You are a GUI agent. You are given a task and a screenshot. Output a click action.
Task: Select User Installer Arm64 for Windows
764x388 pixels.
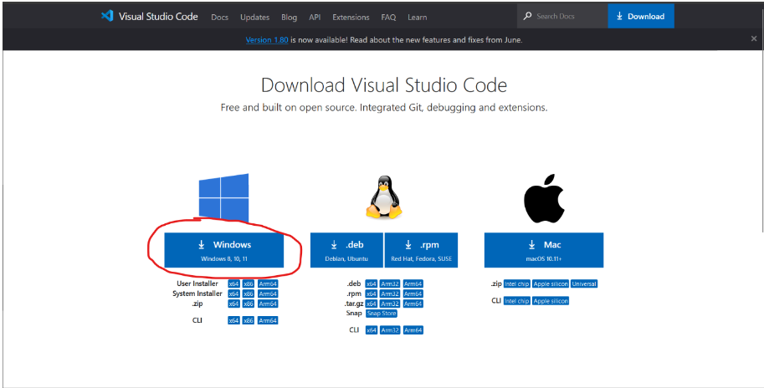[268, 283]
